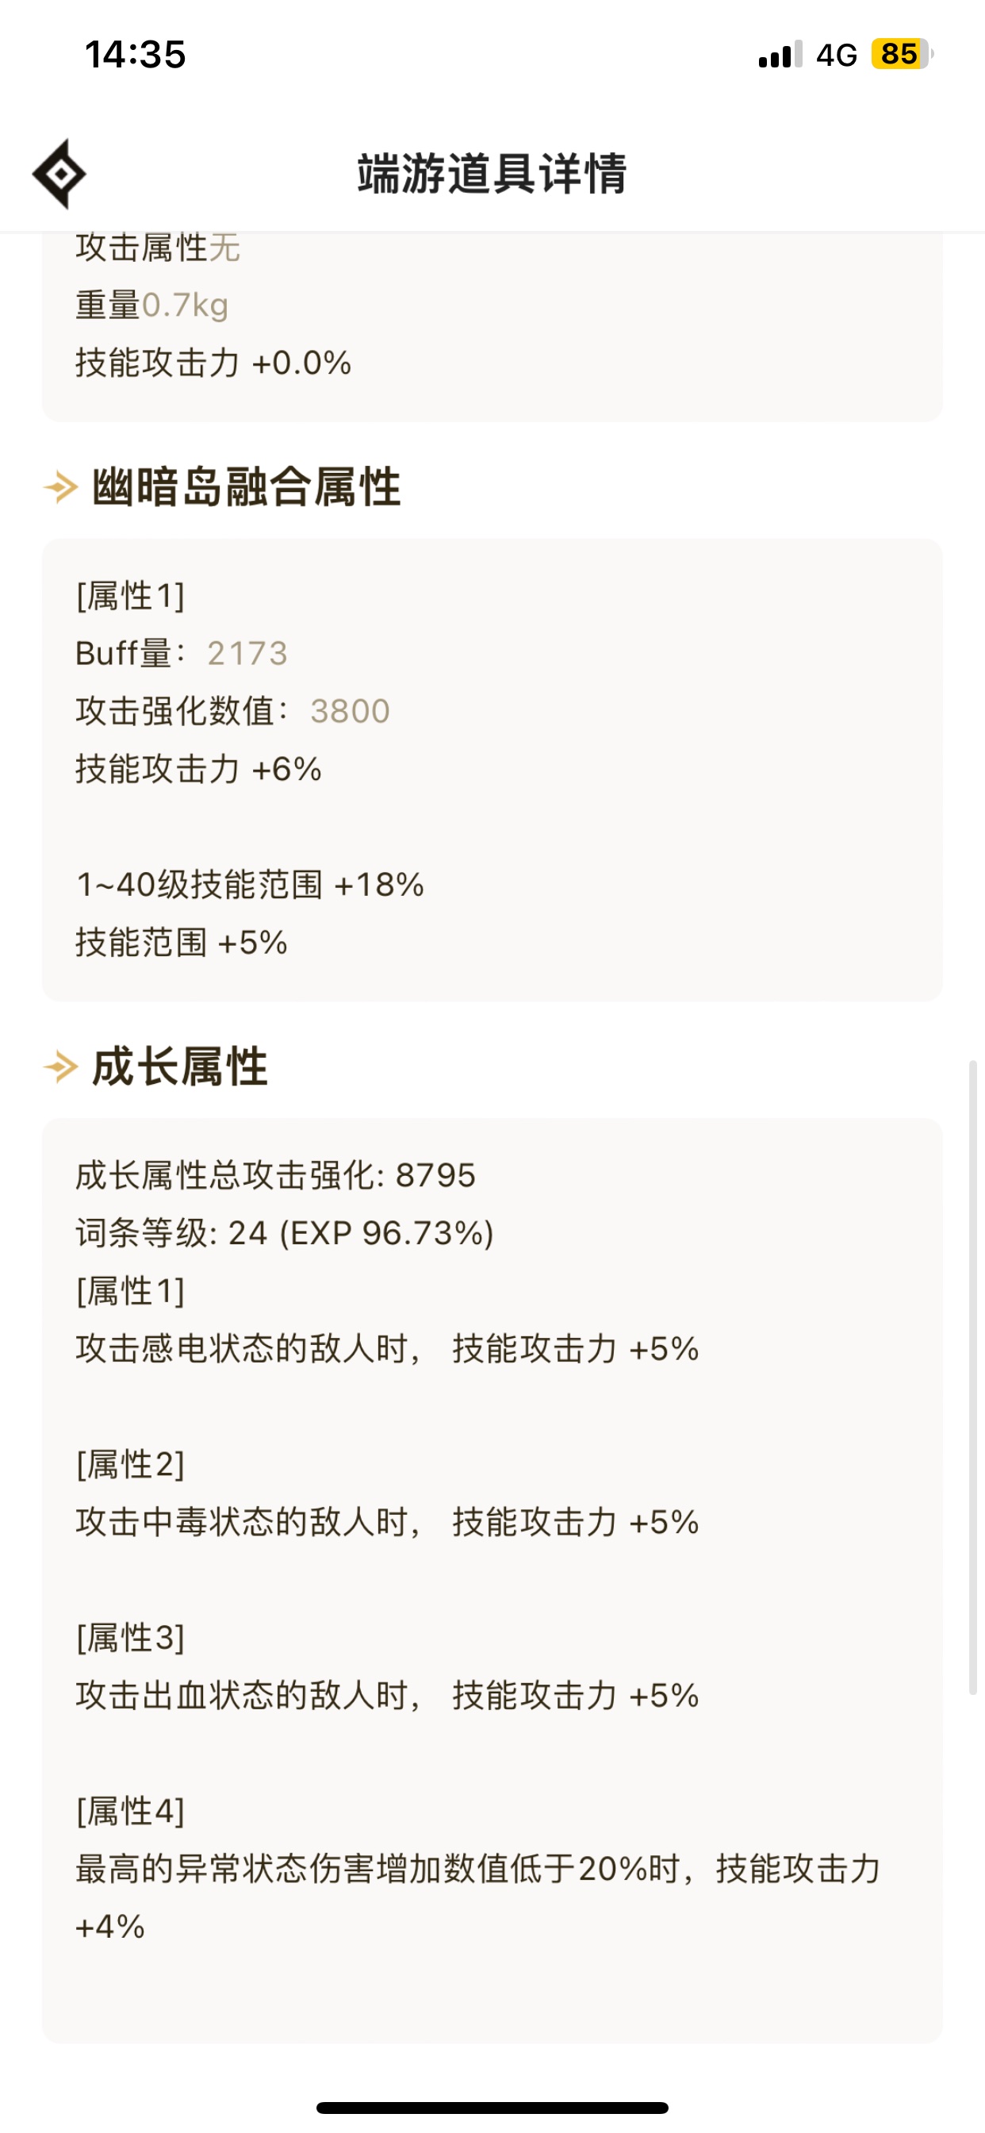The image size is (985, 2133).
Task: Tap the Buff量 2173 value
Action: [x=247, y=653]
